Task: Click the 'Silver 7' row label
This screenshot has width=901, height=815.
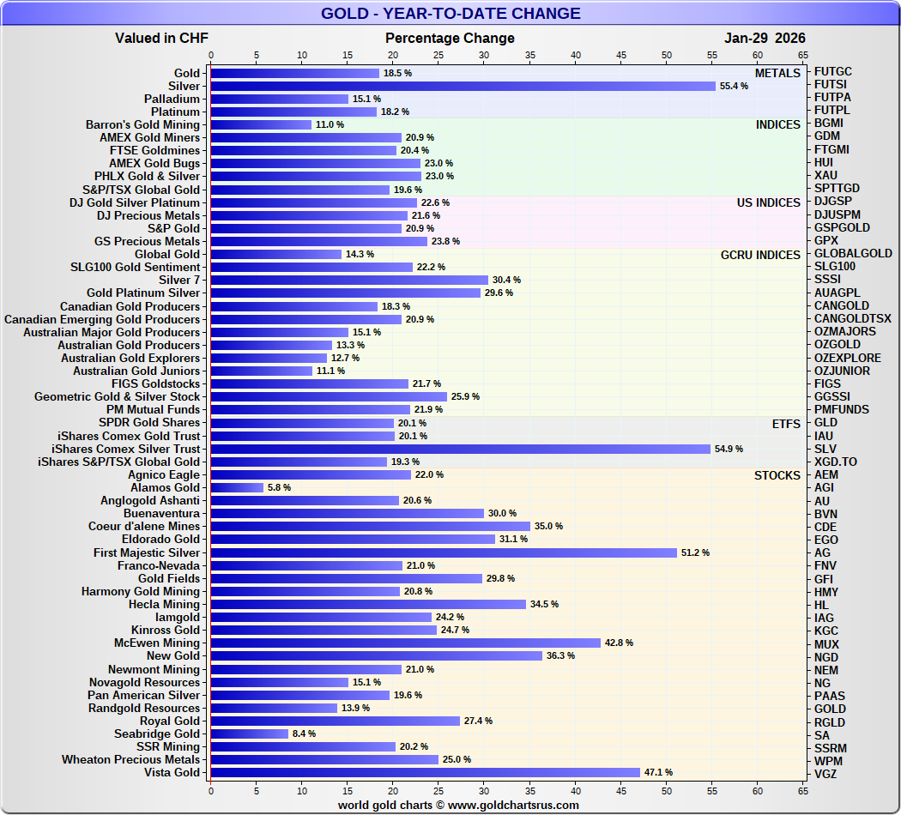Action: pyautogui.click(x=179, y=280)
